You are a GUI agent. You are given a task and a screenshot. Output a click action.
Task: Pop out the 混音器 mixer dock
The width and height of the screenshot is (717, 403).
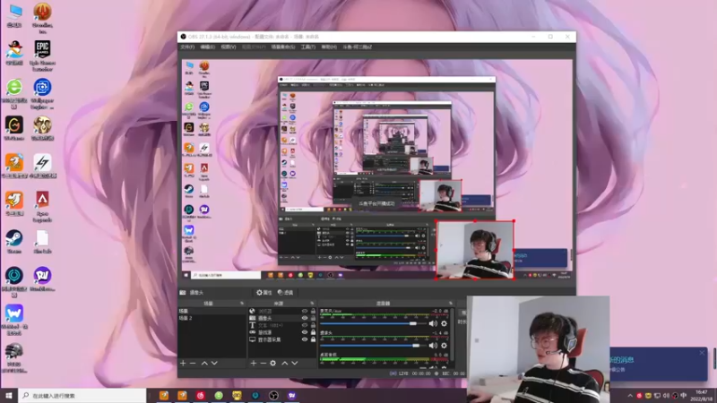pos(451,304)
